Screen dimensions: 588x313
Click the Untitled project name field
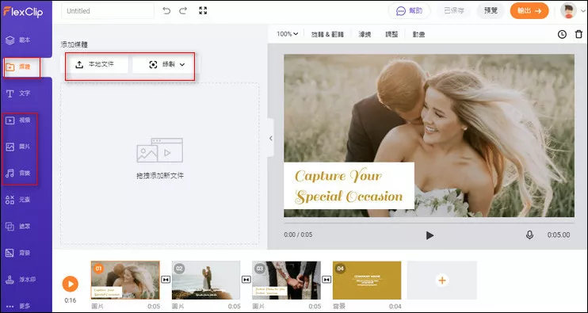108,11
